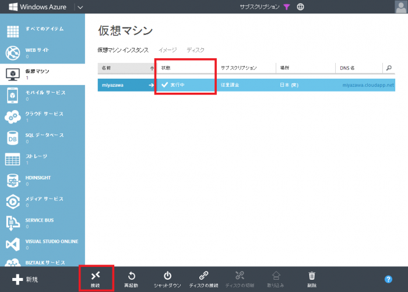
Task: Open WEB サイト sidebar icon
Action: [13, 53]
